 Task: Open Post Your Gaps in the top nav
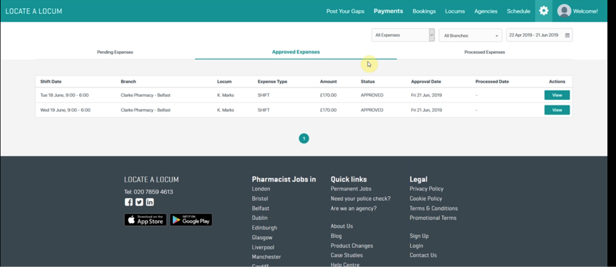(x=346, y=11)
